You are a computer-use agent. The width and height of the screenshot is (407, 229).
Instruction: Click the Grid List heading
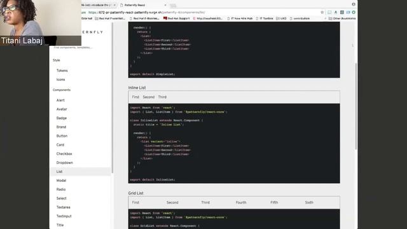click(135, 193)
